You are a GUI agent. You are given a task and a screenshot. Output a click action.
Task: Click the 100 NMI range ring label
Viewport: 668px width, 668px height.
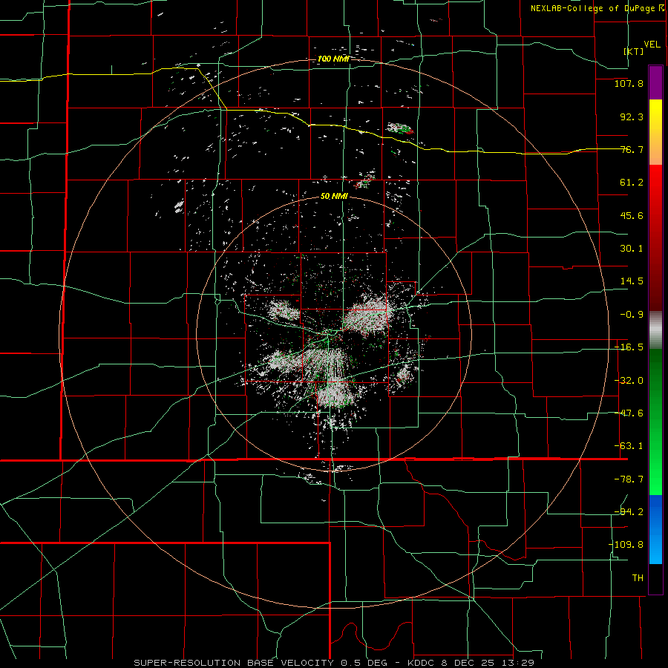click(x=333, y=59)
